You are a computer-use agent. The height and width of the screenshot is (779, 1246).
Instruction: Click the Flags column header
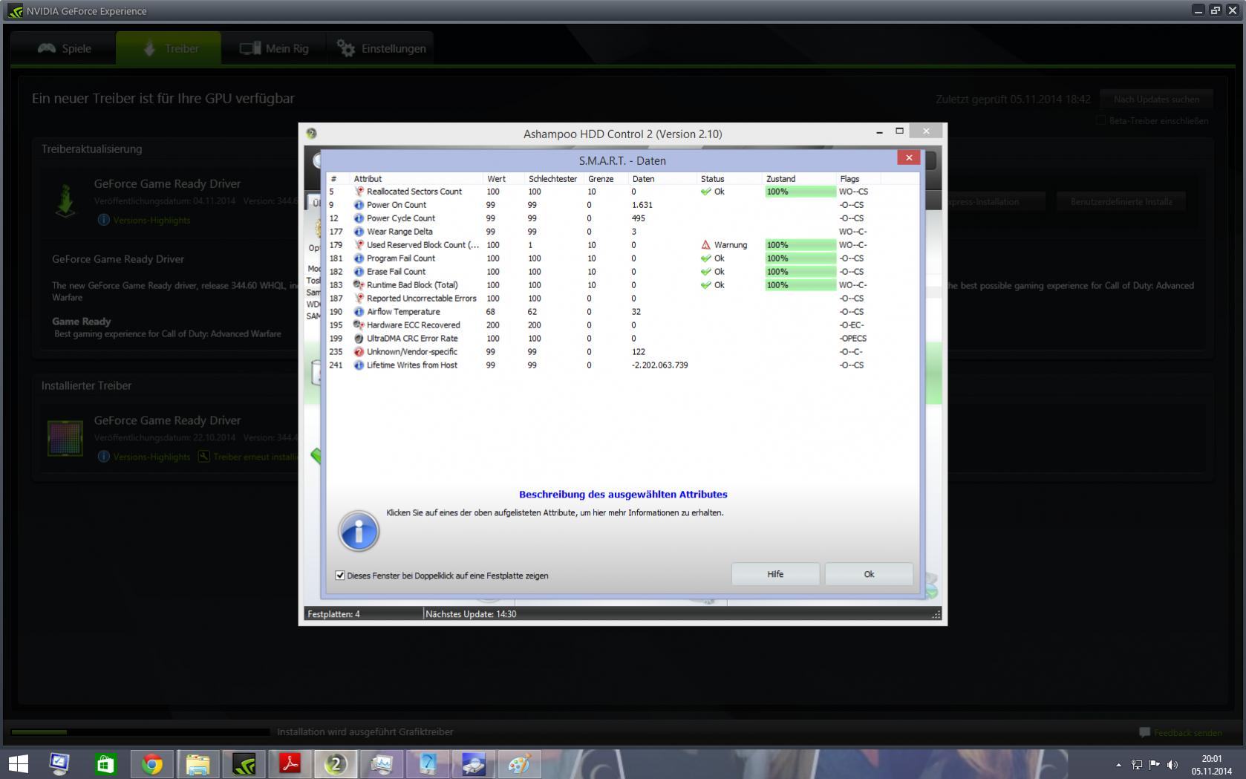[x=858, y=179]
